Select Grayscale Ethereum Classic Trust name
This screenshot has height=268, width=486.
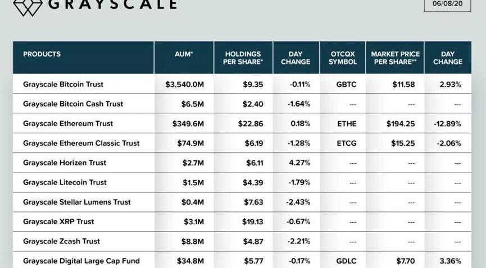[x=81, y=143]
